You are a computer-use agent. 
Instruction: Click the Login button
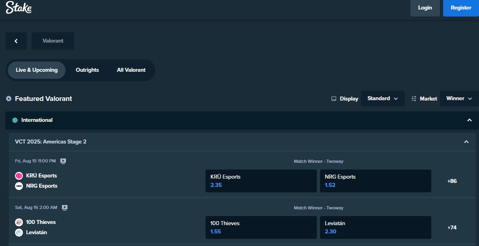coord(425,8)
